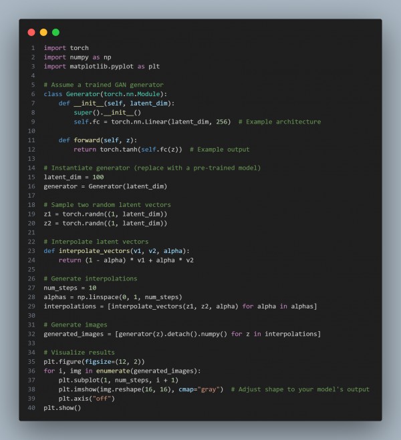Click '# Interpolate latent vectors' comment
This screenshot has width=401, height=440.
pos(96,242)
